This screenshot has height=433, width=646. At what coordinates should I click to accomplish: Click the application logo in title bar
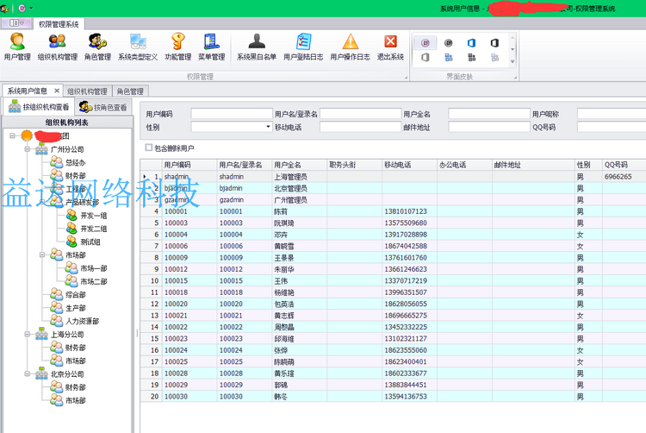click(x=4, y=8)
